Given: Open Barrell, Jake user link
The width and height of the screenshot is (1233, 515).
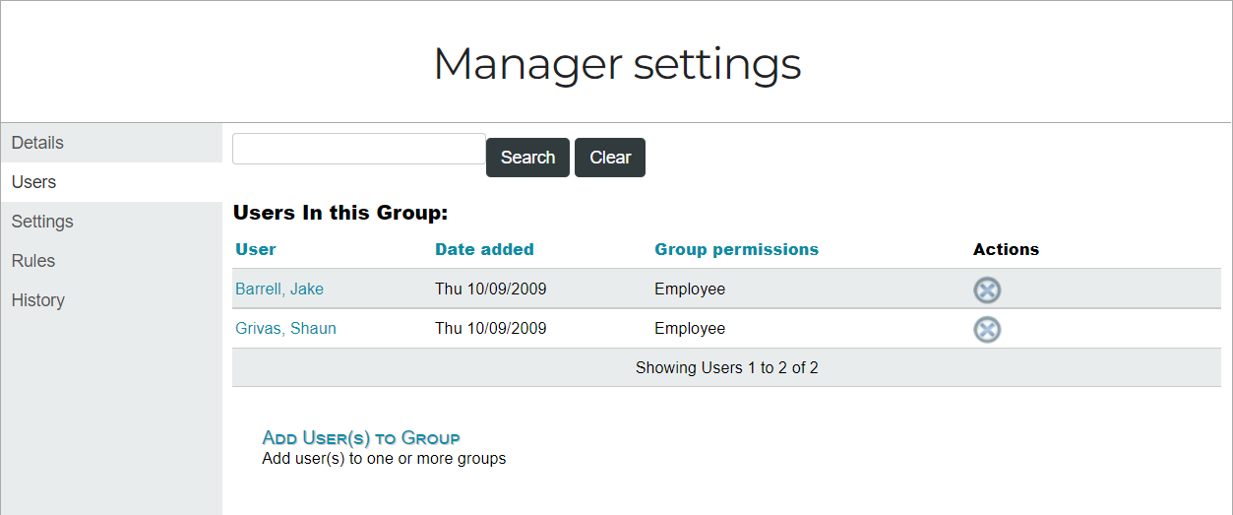Looking at the screenshot, I should click(x=279, y=290).
